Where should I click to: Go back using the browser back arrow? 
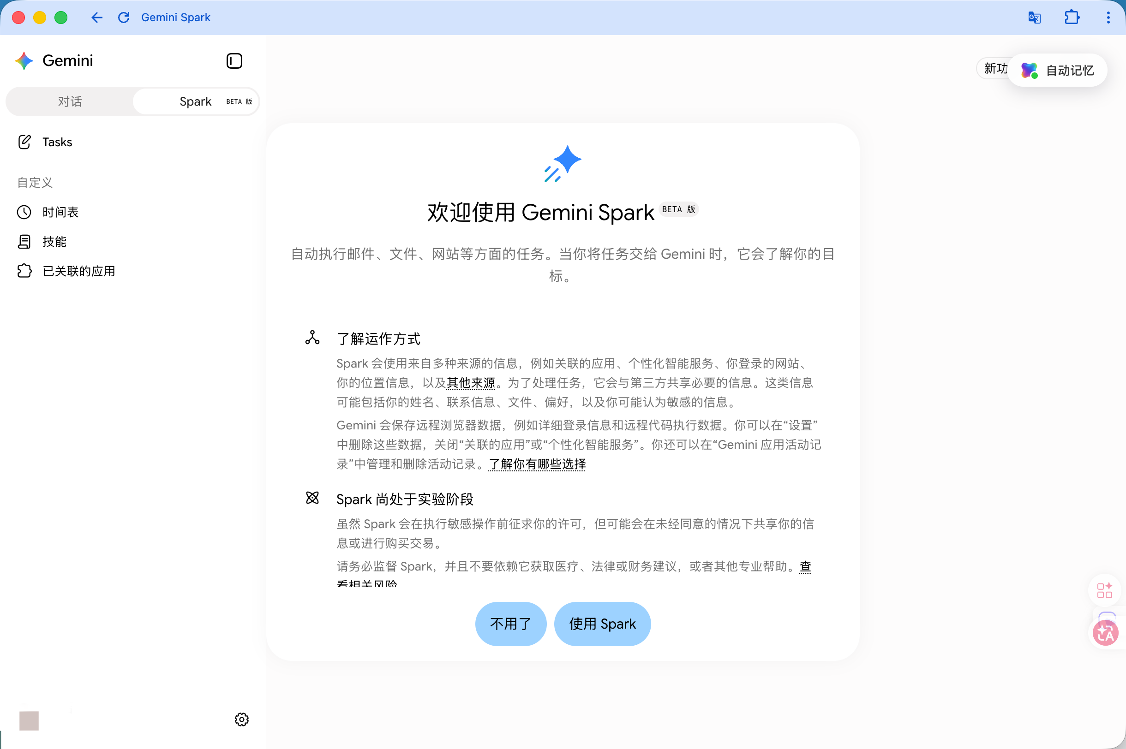pos(97,18)
